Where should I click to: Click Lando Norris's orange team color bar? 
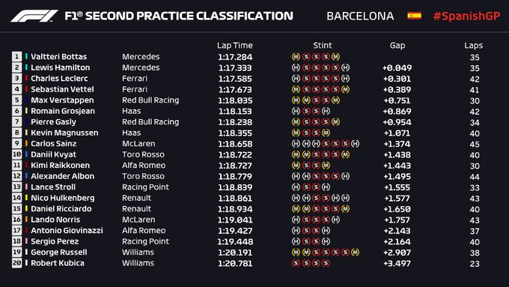[26, 220]
